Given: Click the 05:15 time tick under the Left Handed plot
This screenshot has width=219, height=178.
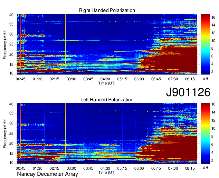Looking at the screenshot, I should [122, 168].
